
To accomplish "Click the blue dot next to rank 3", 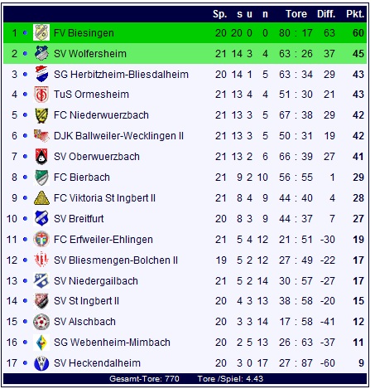I will [25, 74].
